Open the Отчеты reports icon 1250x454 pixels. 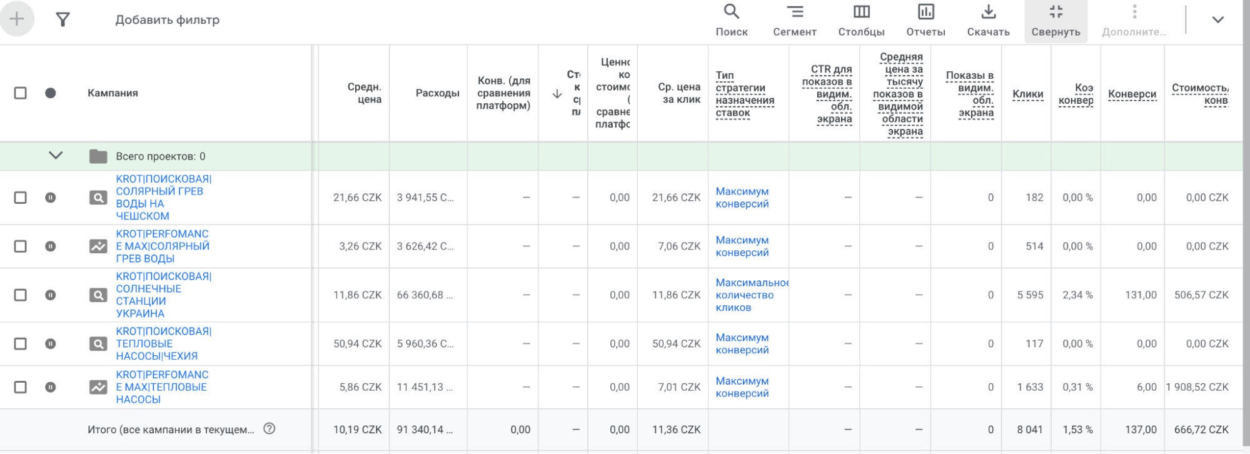pyautogui.click(x=925, y=20)
